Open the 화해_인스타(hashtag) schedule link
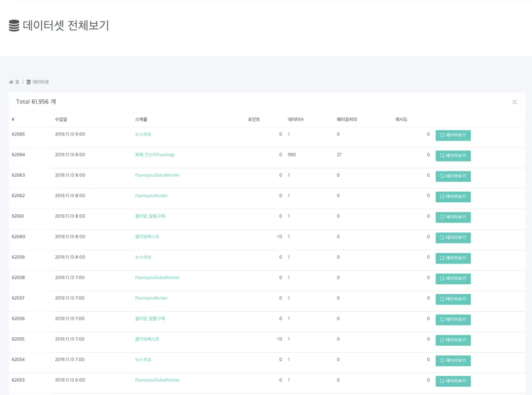Viewport: 532px width, 395px height. 155,155
